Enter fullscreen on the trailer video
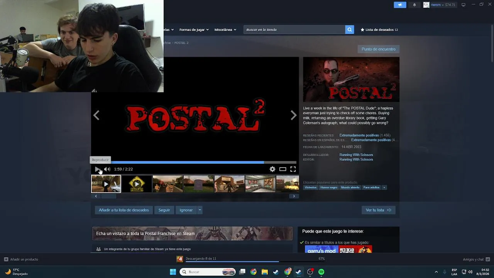 pos(293,169)
